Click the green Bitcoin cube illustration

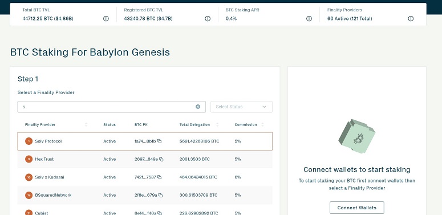357,136
